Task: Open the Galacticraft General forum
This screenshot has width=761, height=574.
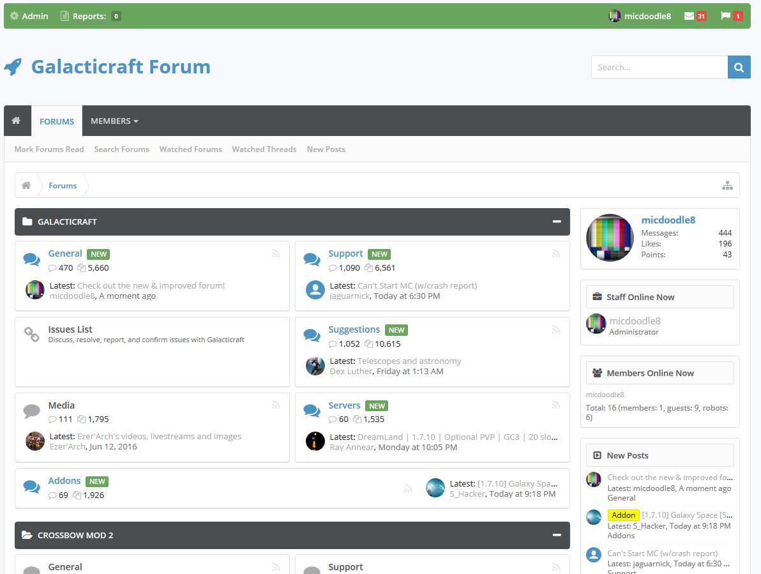Action: coord(65,253)
